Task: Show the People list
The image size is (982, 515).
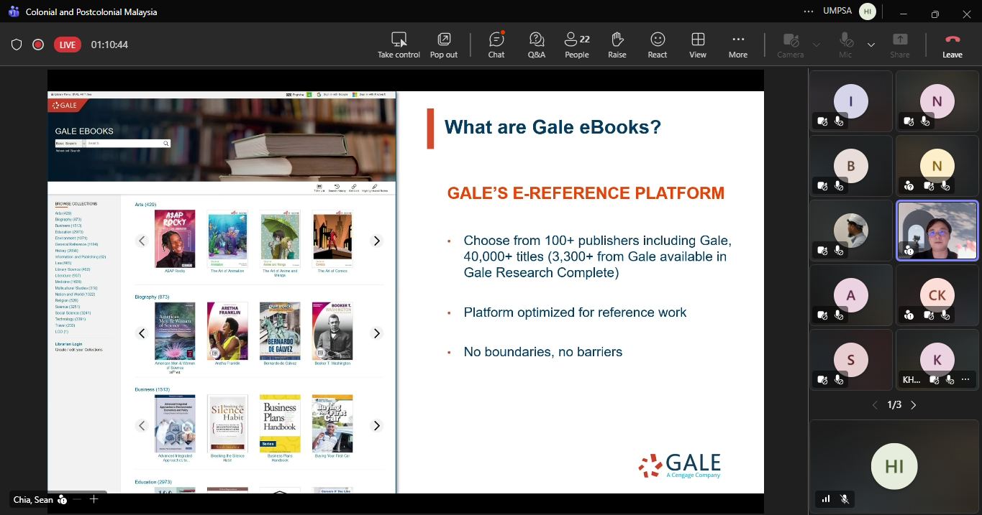Action: click(x=576, y=45)
